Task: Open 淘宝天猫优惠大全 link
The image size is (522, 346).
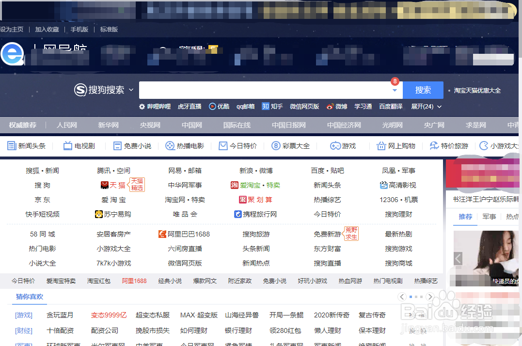Action: pyautogui.click(x=477, y=91)
